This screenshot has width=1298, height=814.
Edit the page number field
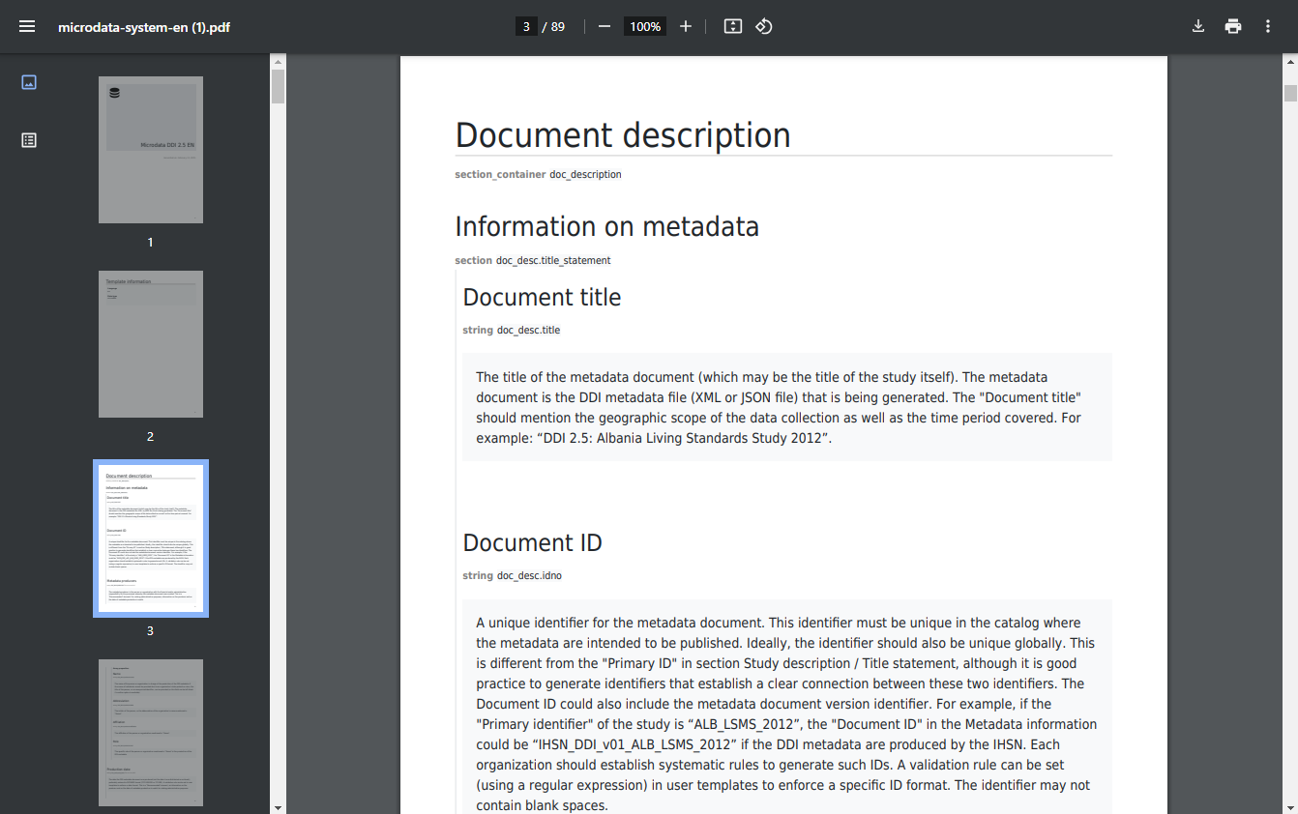coord(526,26)
